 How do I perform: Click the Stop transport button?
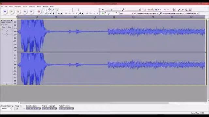(18, 12)
